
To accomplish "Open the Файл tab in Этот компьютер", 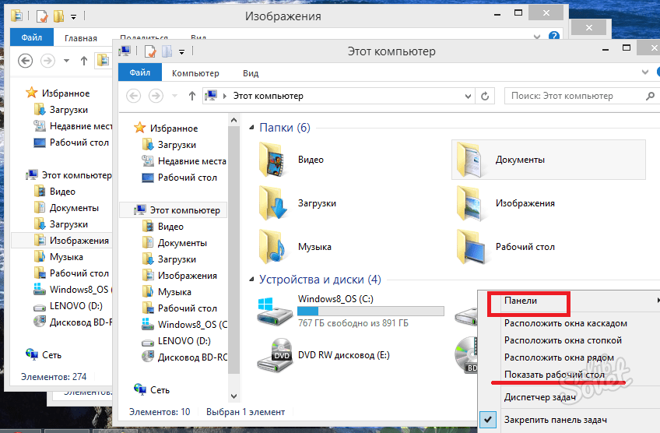I will tap(140, 73).
